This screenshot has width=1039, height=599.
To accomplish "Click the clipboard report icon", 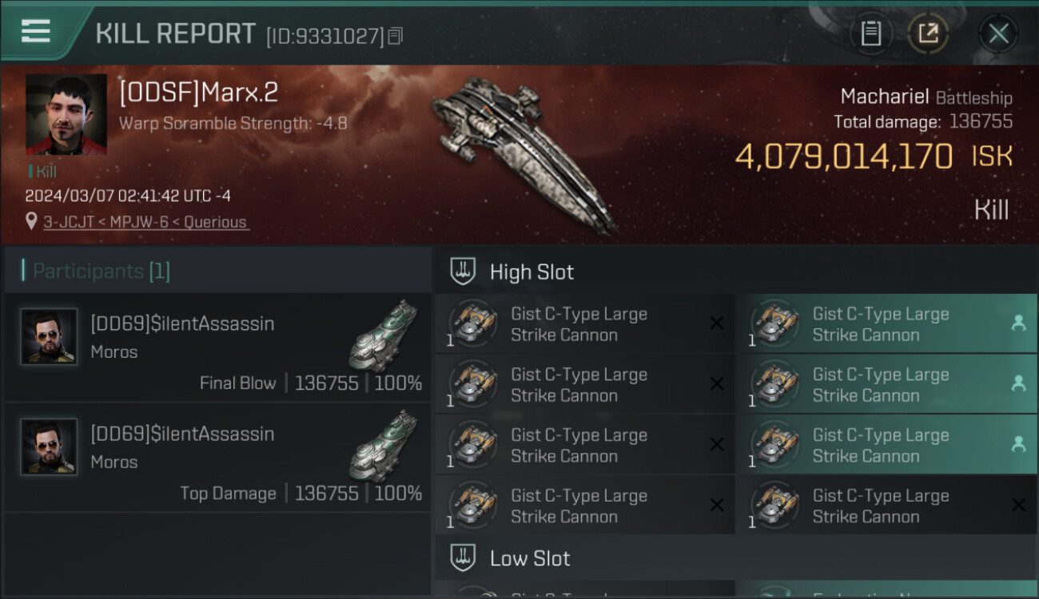I will click(871, 34).
